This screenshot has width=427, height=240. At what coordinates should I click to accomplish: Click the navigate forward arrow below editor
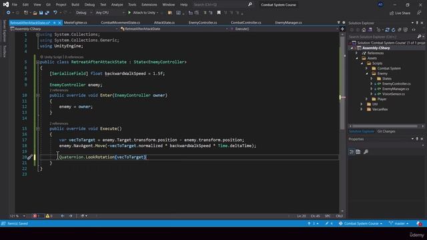click(71, 216)
